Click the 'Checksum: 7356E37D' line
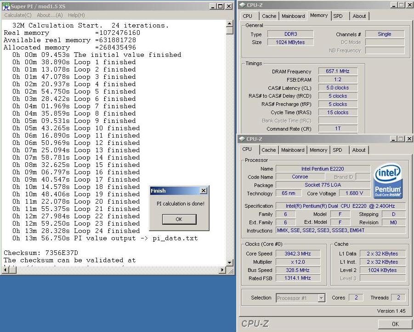Viewport: 414px width, 332px height. (x=41, y=253)
